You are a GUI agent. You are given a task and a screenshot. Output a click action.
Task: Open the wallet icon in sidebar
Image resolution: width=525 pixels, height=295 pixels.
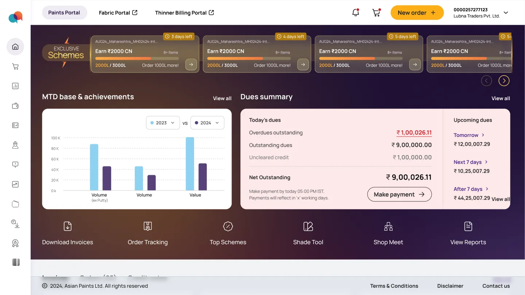point(15,106)
